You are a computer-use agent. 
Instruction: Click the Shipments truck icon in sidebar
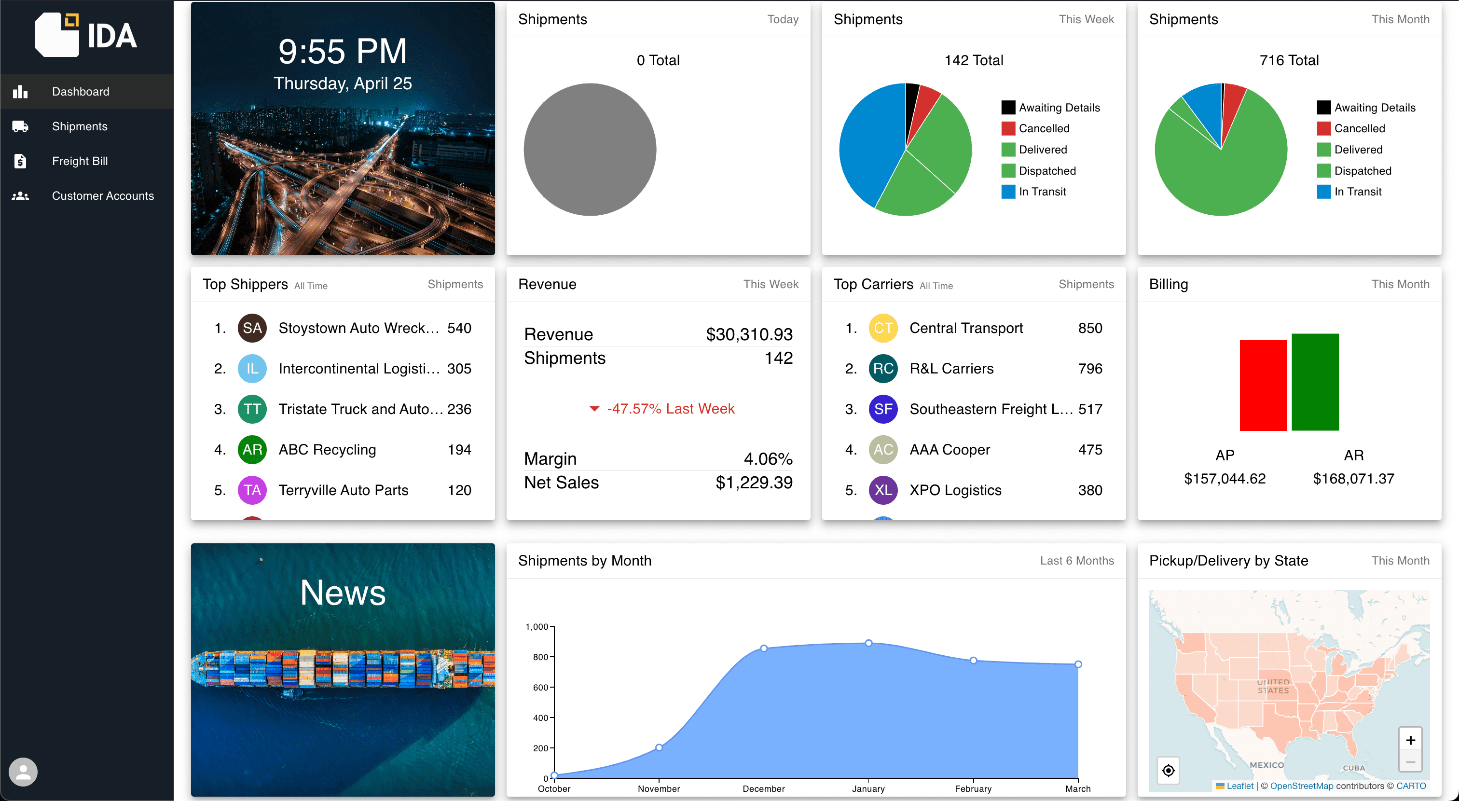20,126
